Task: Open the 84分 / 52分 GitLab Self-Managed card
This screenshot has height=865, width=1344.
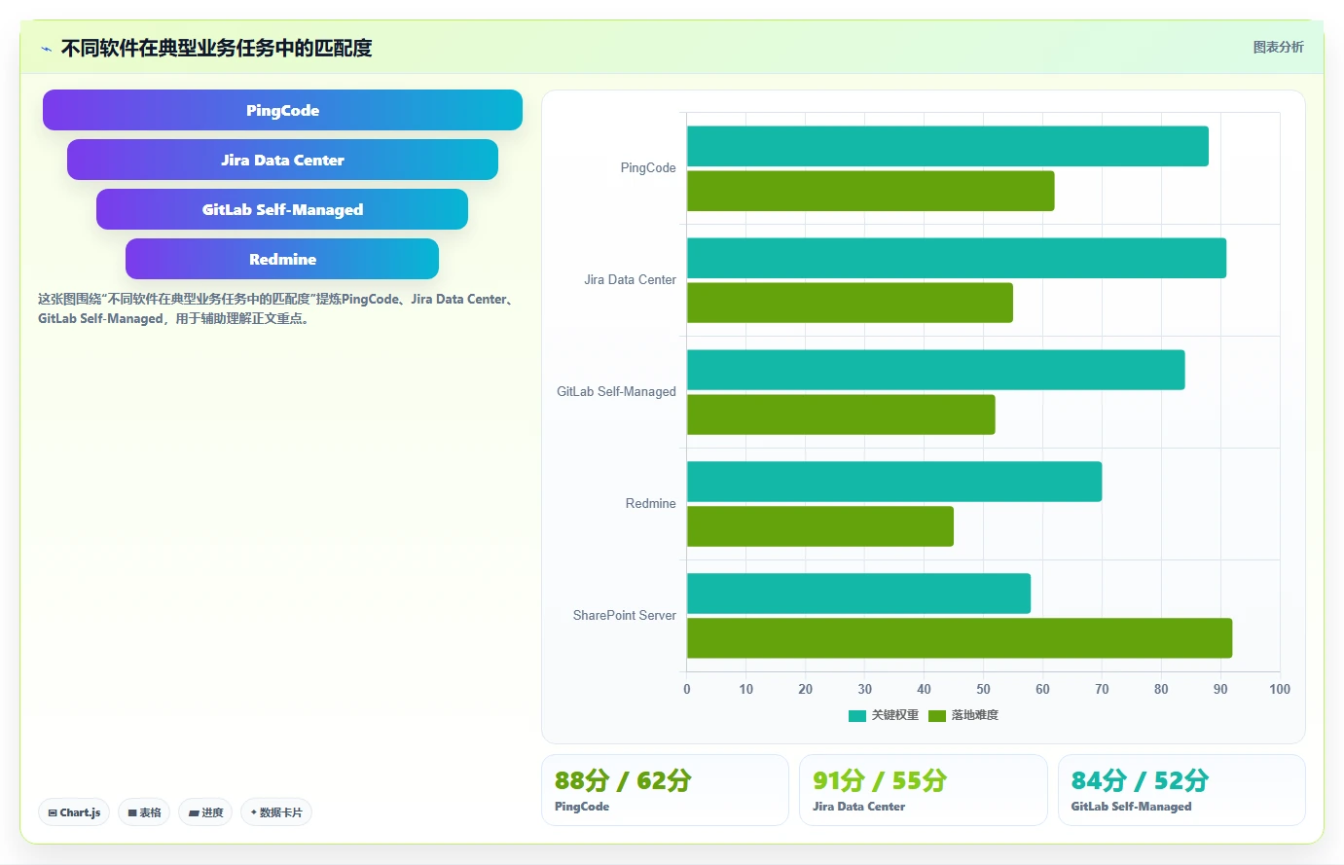Action: (1181, 790)
